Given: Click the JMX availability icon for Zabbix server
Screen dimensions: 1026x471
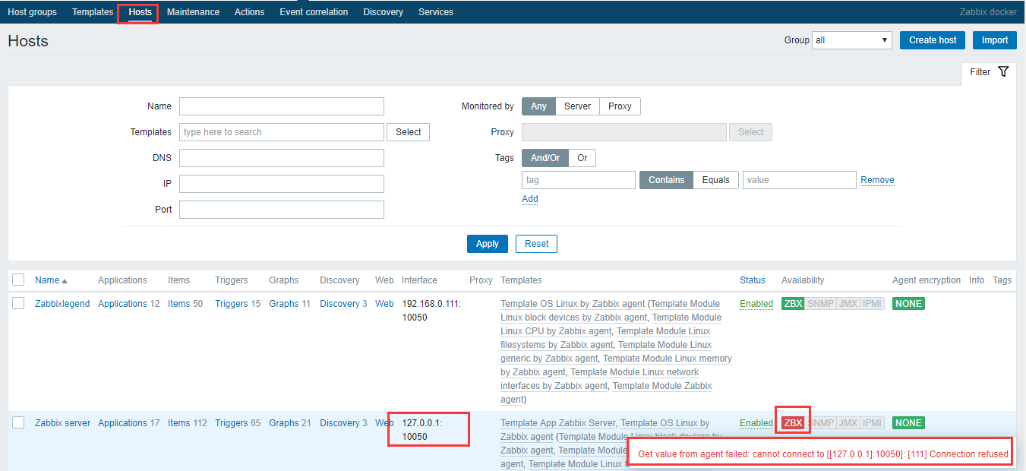Looking at the screenshot, I should click(850, 422).
